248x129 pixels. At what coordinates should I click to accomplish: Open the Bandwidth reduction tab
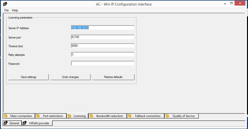[108, 116]
